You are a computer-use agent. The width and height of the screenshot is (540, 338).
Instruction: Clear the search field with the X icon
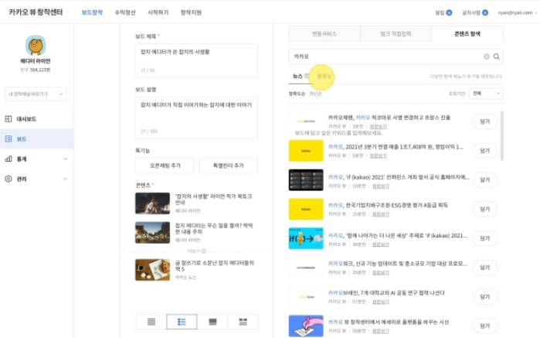(486, 56)
